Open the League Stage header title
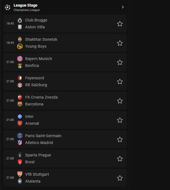Viewport: 170px width, 190px height. tap(25, 5)
